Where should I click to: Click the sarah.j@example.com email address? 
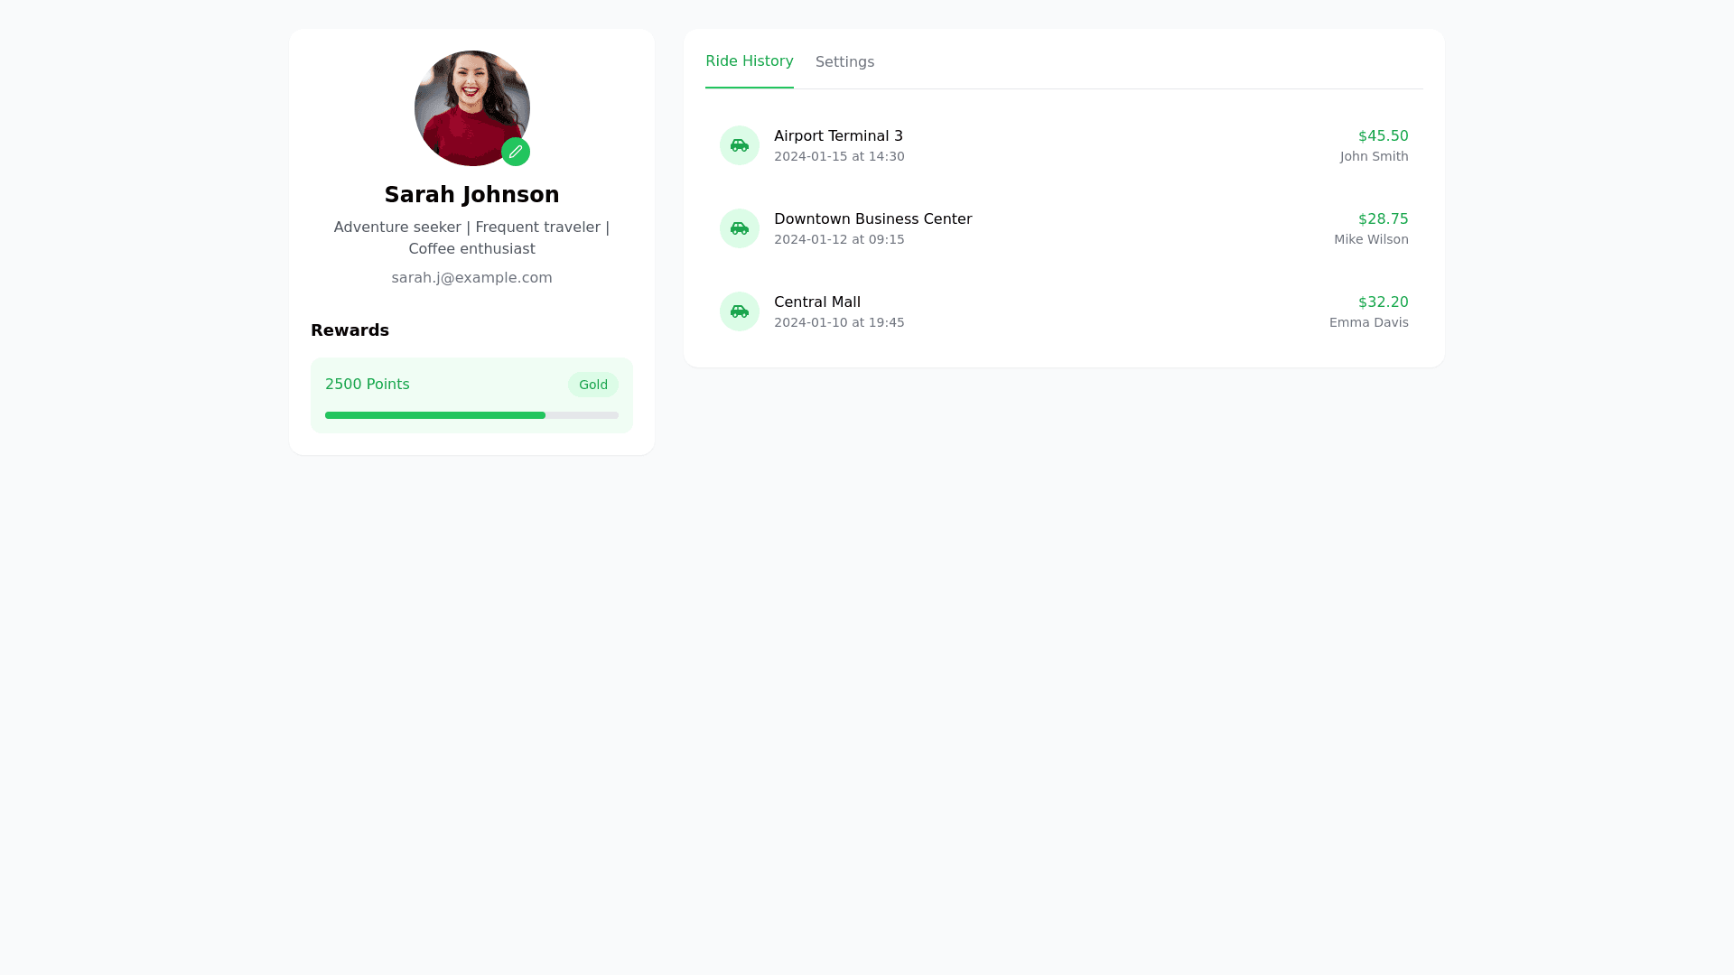(x=471, y=278)
